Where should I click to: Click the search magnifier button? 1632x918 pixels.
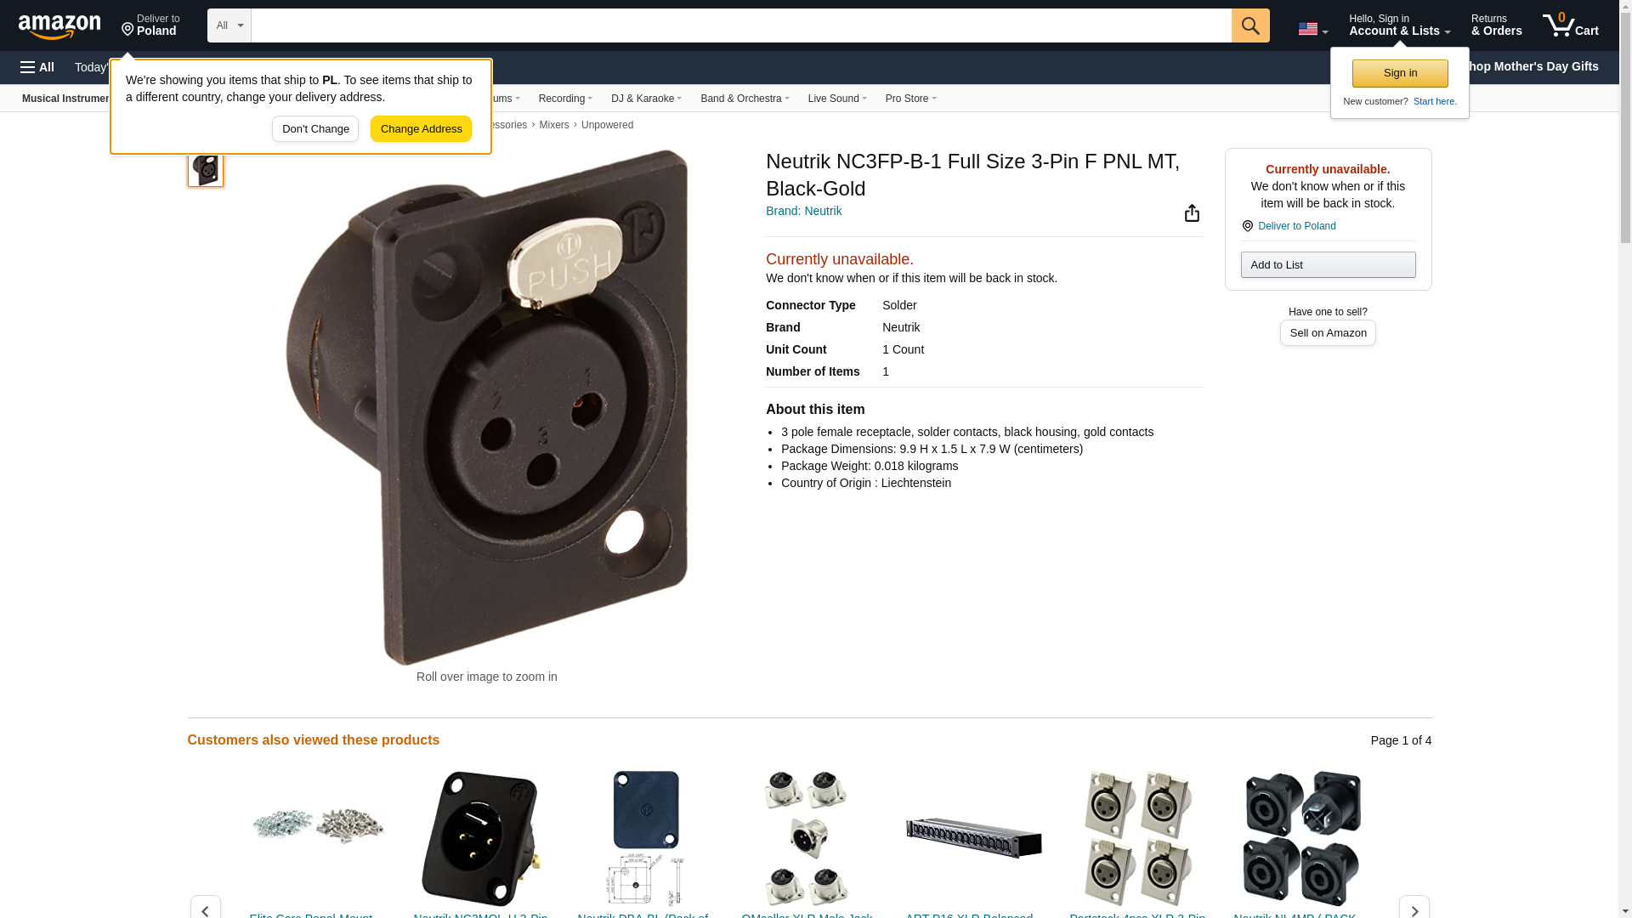1250,25
